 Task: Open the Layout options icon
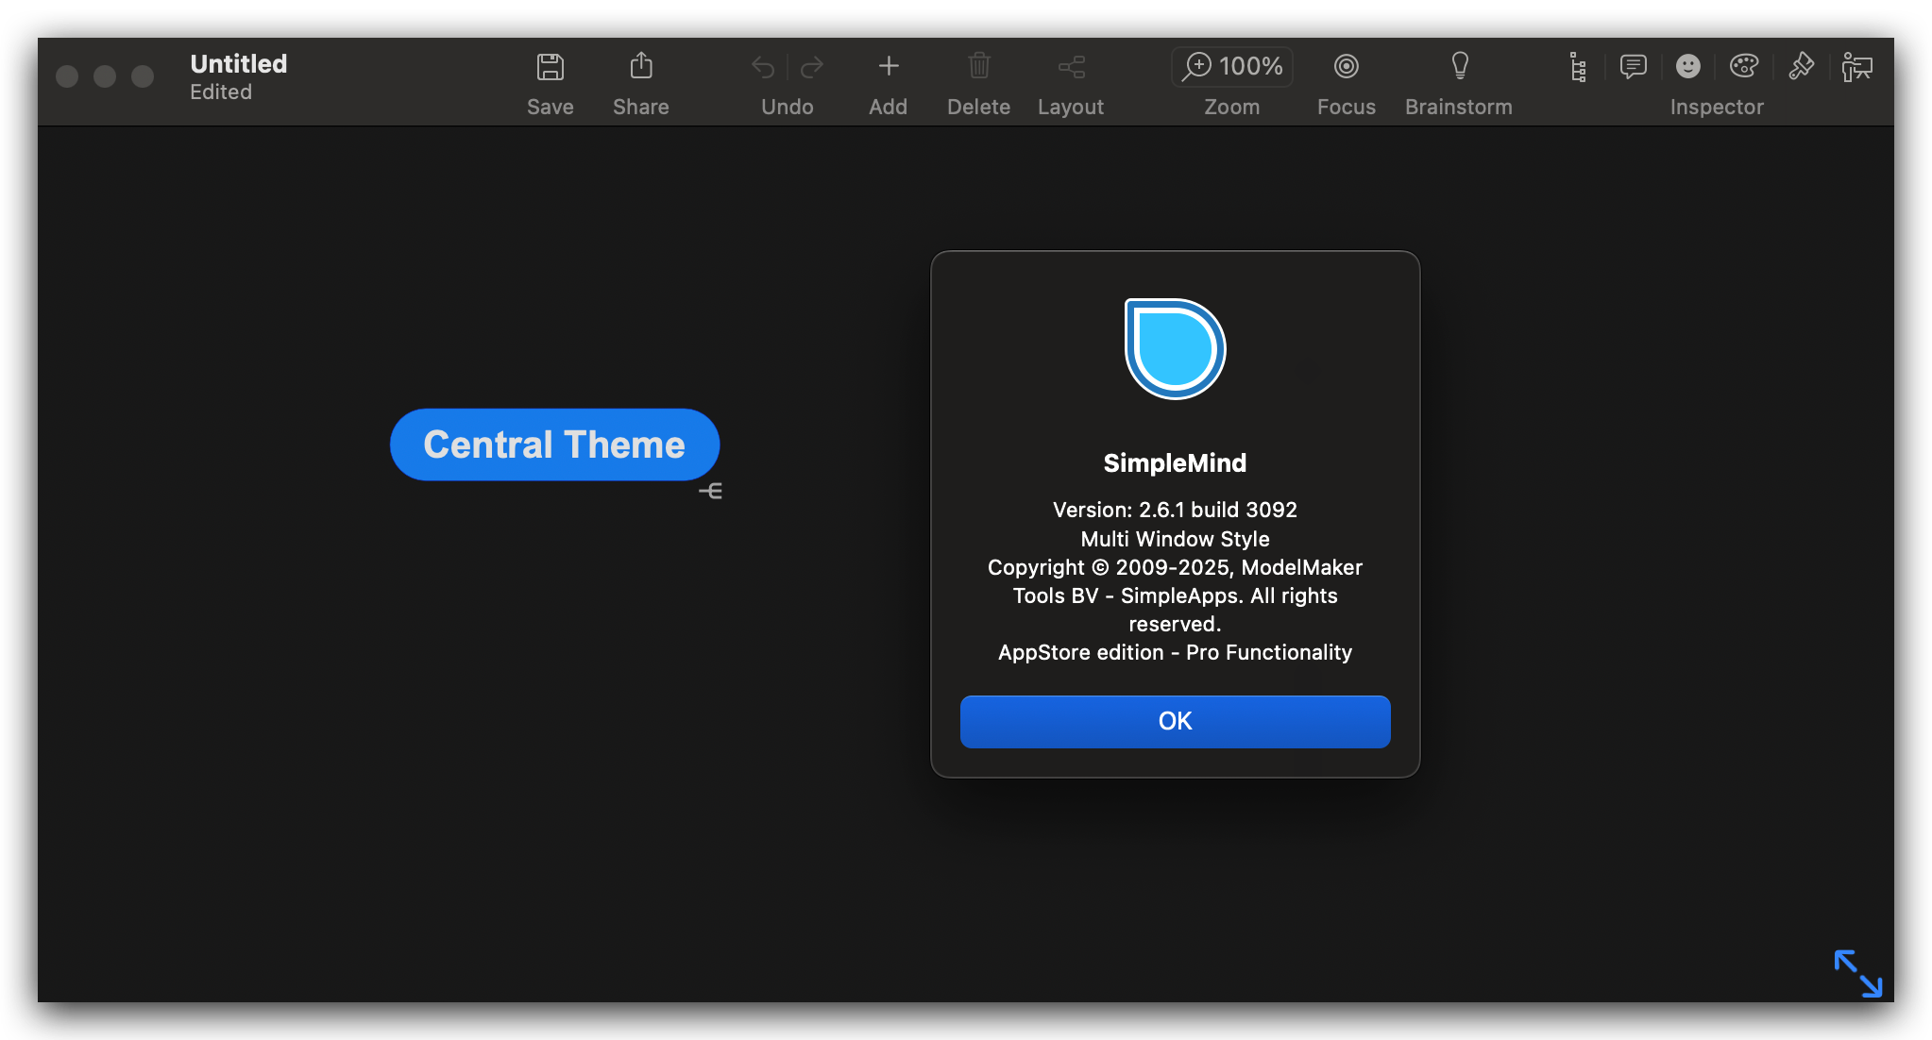tap(1071, 67)
